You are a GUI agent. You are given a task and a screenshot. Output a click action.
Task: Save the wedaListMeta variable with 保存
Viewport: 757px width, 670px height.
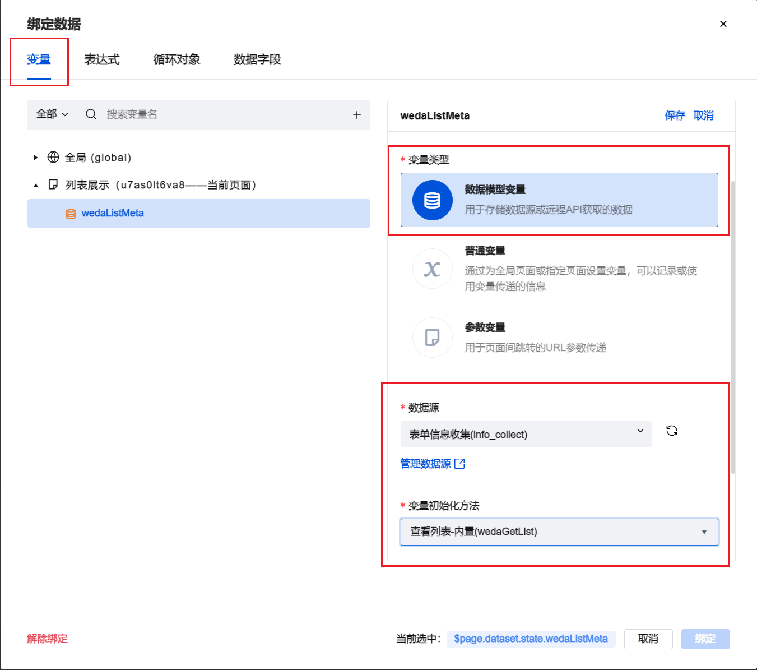(x=675, y=115)
